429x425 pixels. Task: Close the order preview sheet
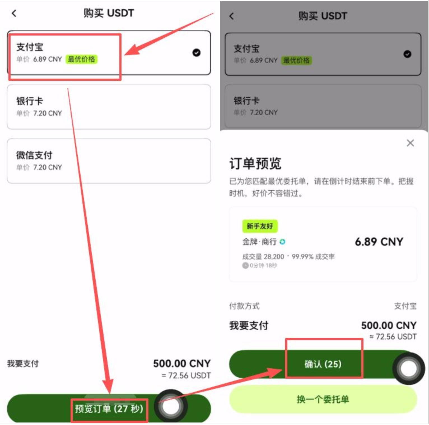tap(410, 143)
